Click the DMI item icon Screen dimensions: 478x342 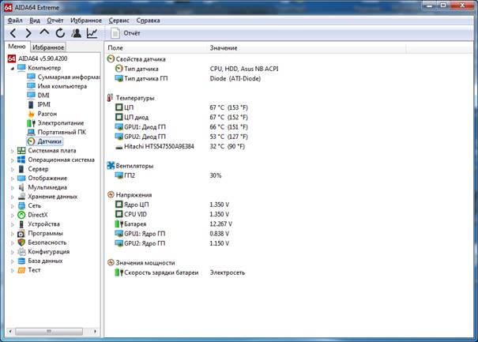[31, 95]
